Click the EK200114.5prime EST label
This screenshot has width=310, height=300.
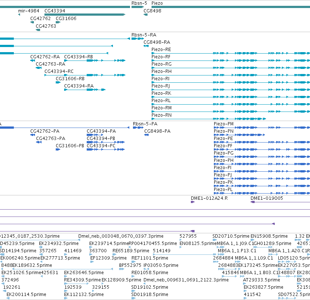26,295
